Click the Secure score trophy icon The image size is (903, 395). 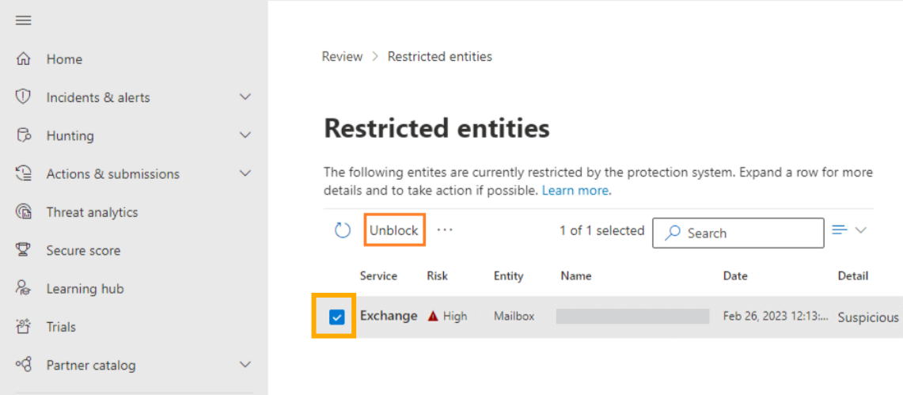click(23, 250)
